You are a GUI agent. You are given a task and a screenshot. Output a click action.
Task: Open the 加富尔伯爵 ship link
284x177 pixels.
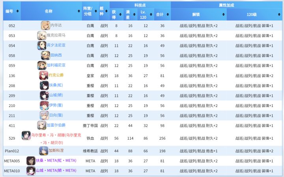pos(56,125)
